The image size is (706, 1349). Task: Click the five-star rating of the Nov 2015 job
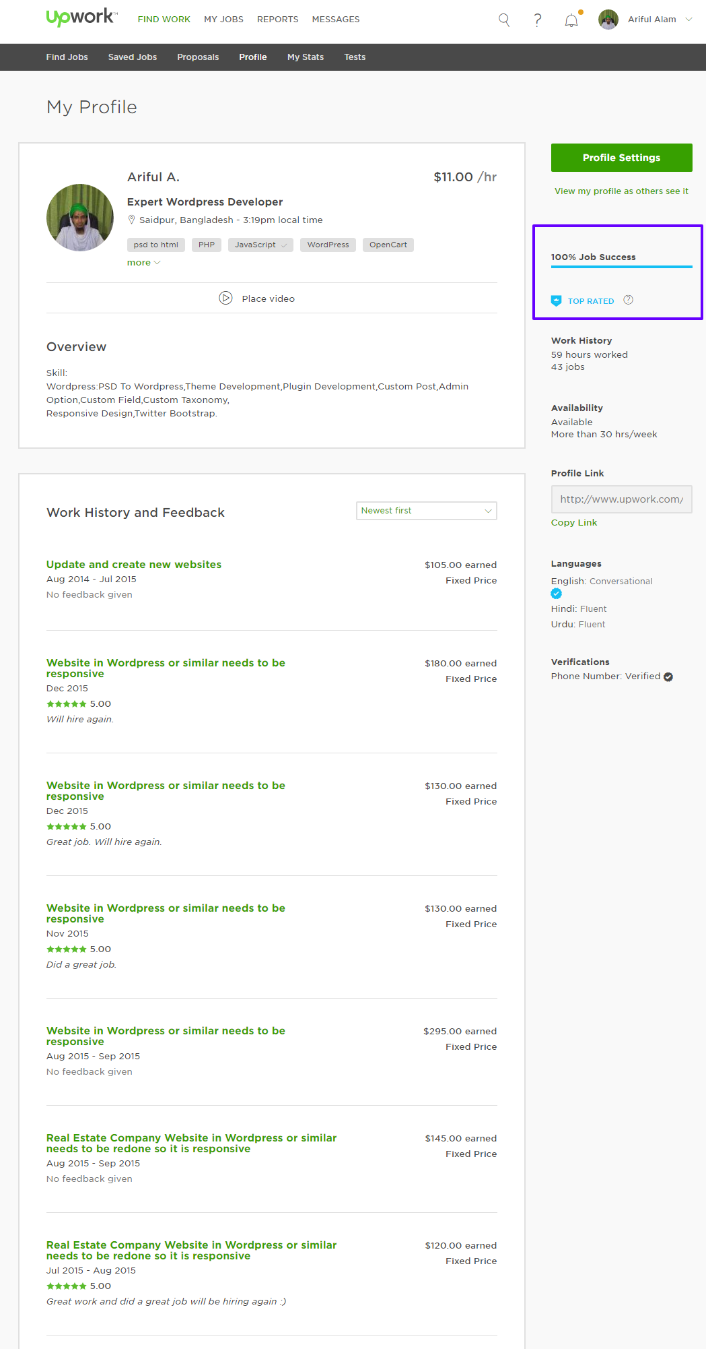[66, 949]
